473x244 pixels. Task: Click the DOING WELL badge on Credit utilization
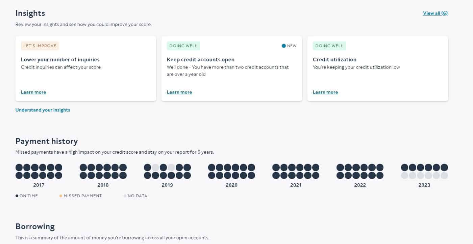tap(329, 45)
